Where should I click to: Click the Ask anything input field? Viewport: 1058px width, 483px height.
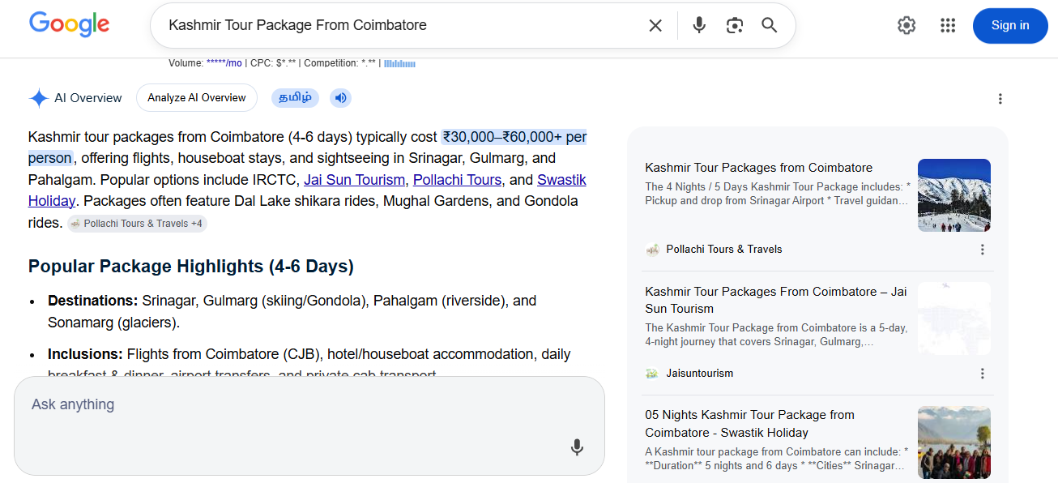[x=309, y=425]
